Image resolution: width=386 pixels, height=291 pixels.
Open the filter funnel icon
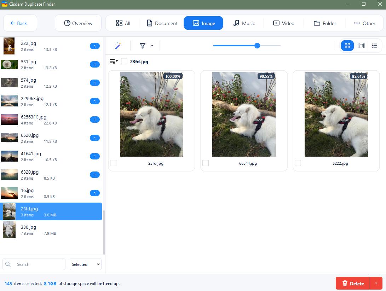[143, 46]
